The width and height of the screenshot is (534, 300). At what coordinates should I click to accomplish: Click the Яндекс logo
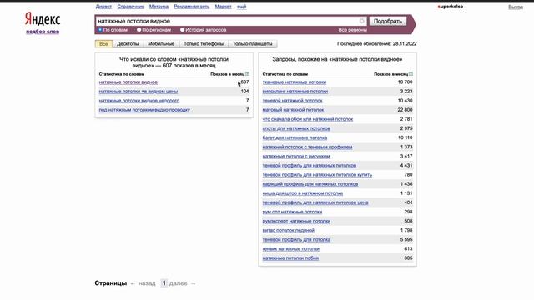coord(43,19)
